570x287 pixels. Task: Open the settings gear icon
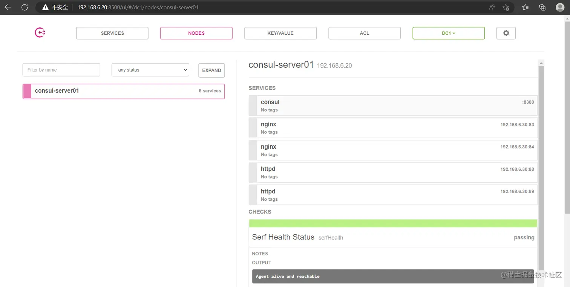point(506,33)
